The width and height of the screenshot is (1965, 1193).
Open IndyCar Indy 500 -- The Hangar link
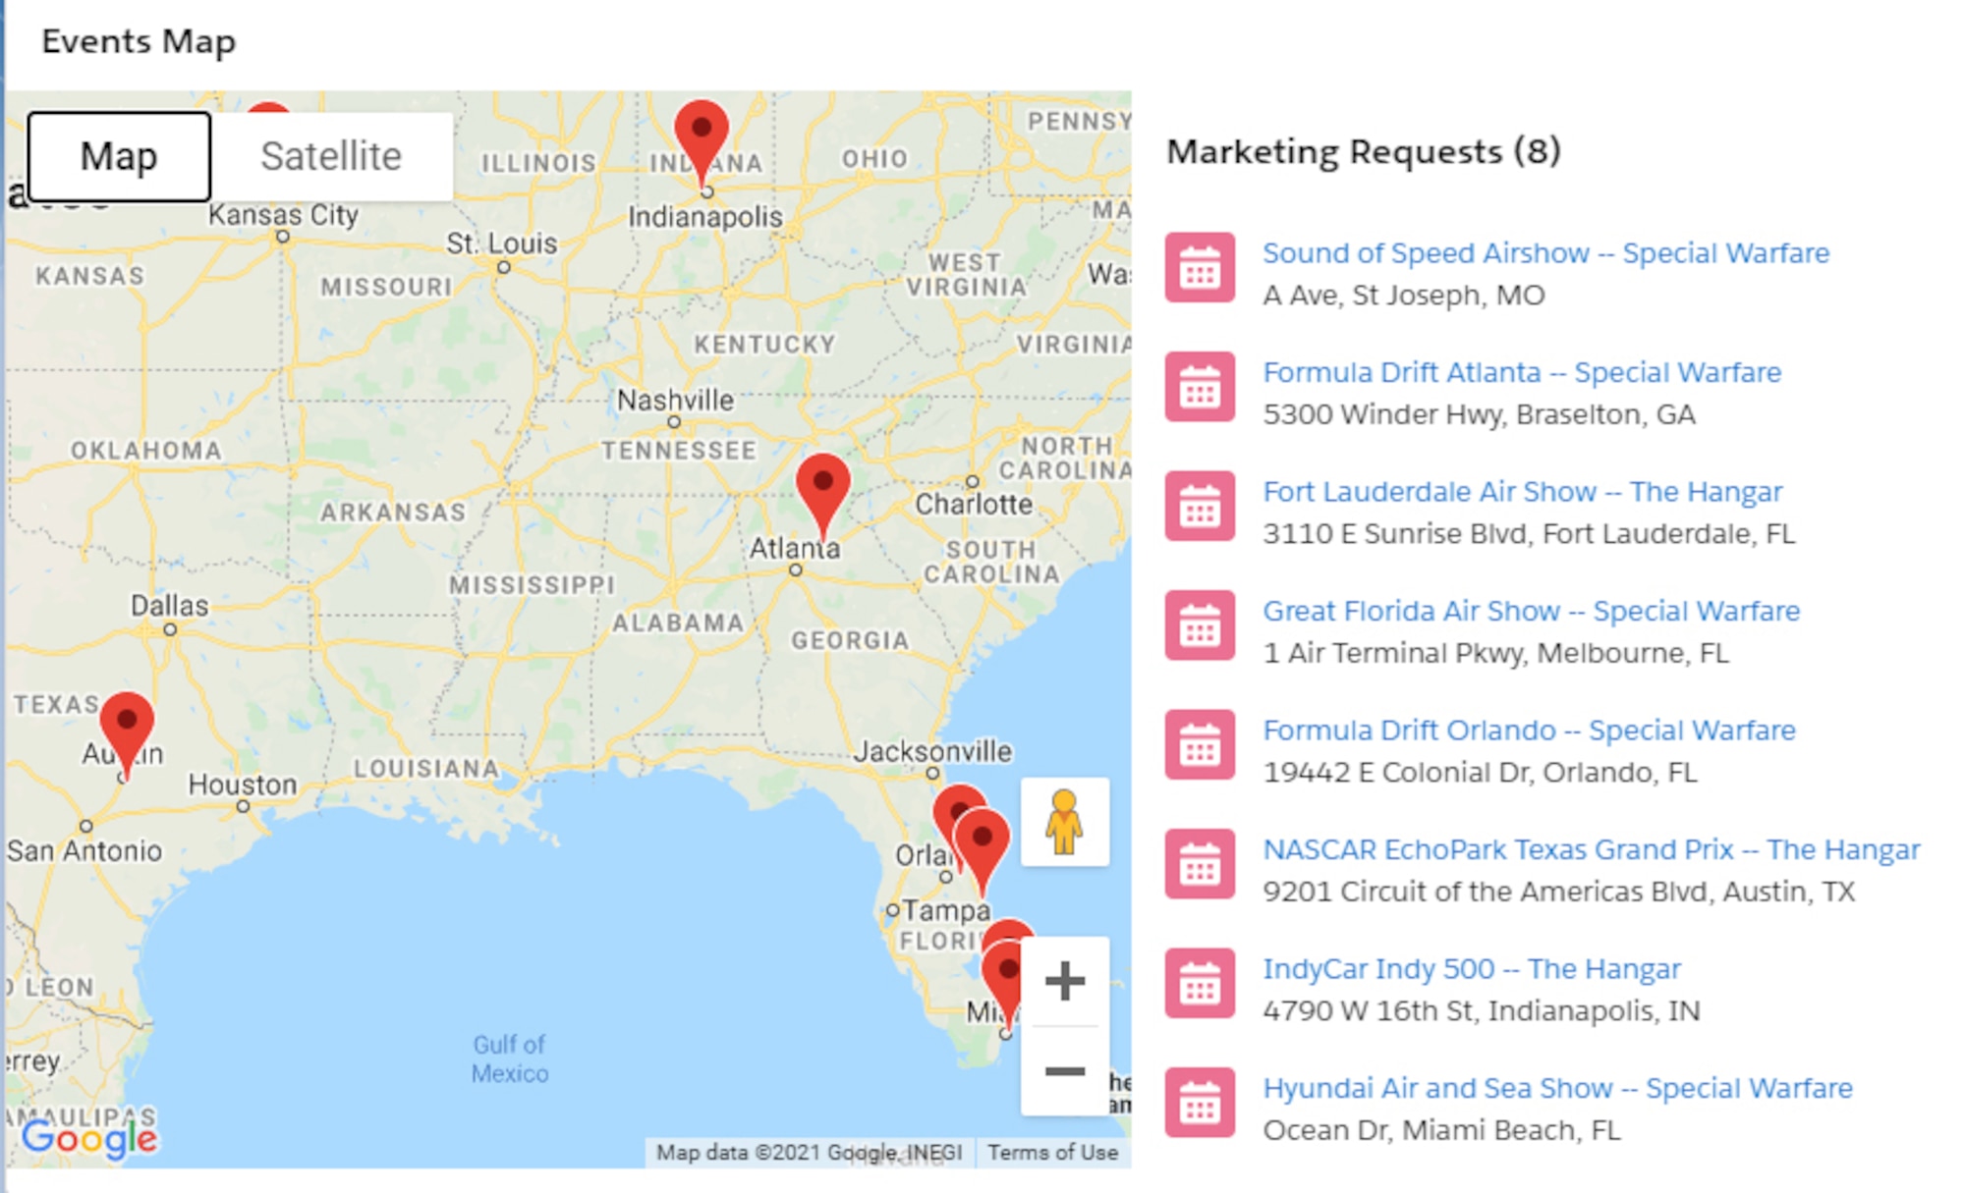tap(1472, 969)
